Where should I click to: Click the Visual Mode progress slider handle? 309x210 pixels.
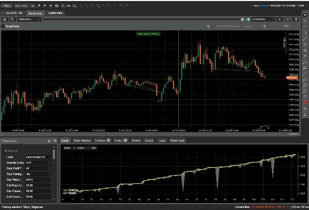[x=208, y=26]
